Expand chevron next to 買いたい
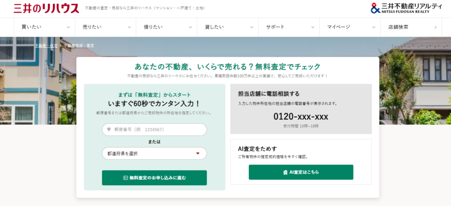451x206 pixels. click(x=68, y=27)
